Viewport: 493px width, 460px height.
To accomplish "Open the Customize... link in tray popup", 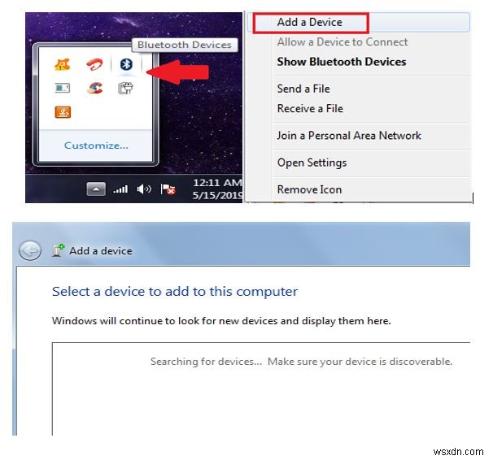I will tap(96, 145).
